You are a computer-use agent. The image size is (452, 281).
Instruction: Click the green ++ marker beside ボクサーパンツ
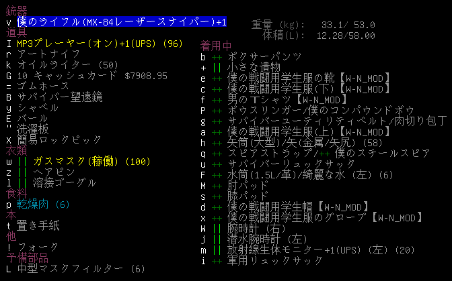[x=217, y=57]
